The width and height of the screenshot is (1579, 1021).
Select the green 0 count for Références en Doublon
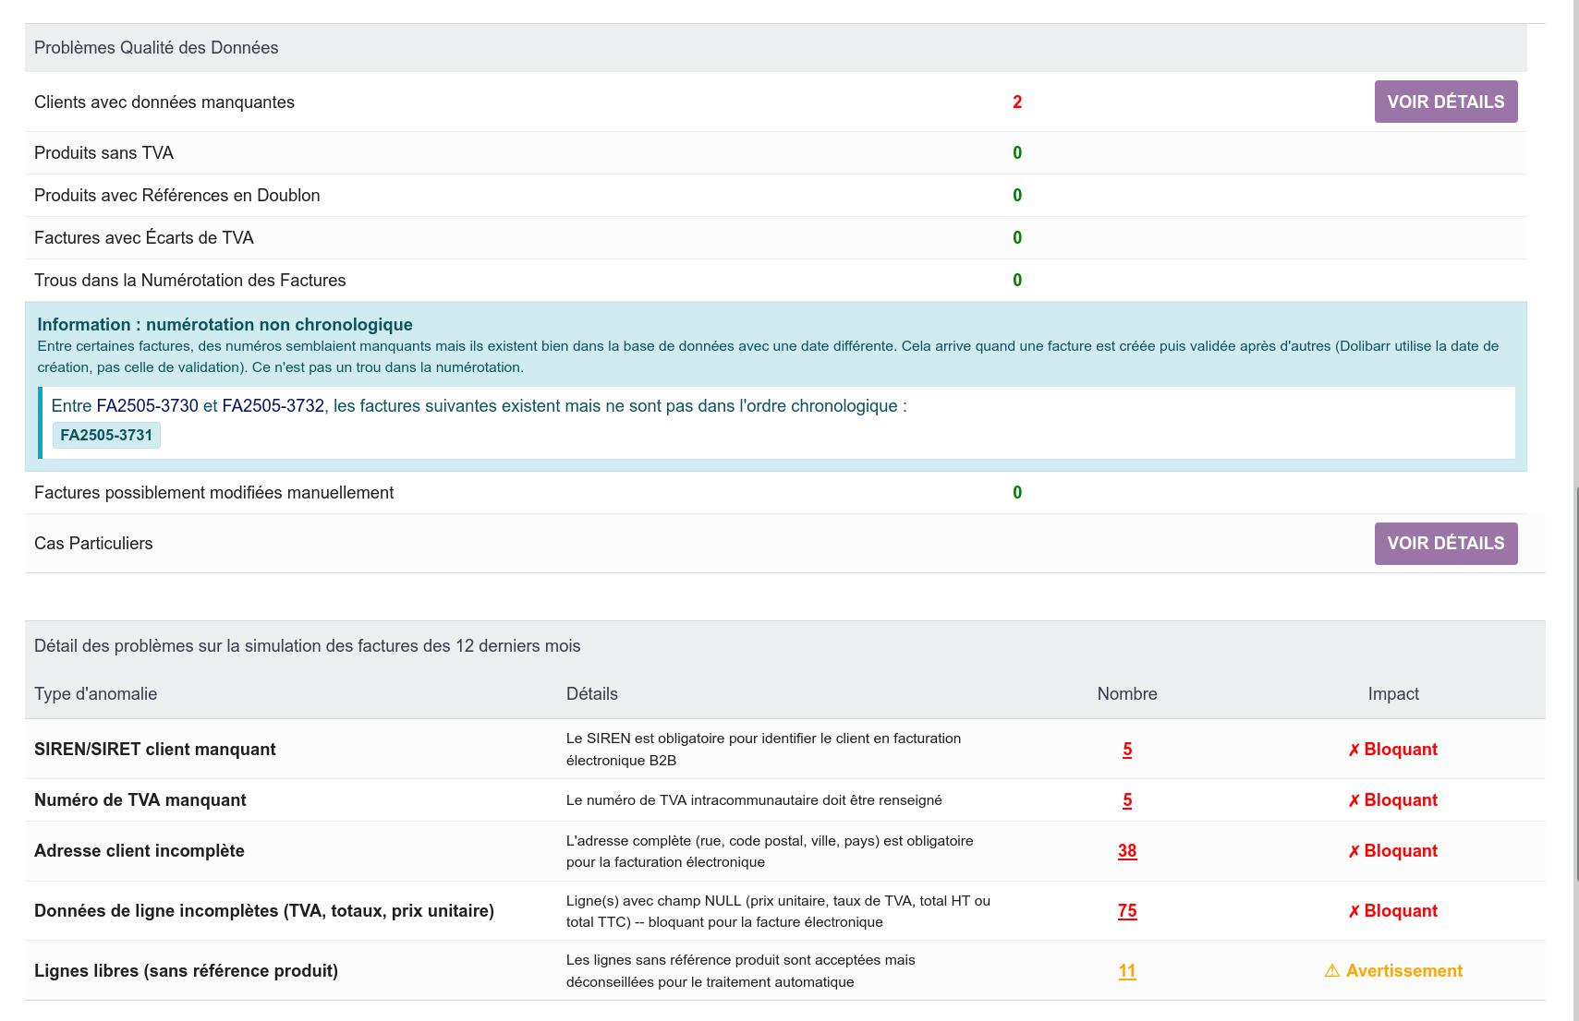tap(1017, 196)
